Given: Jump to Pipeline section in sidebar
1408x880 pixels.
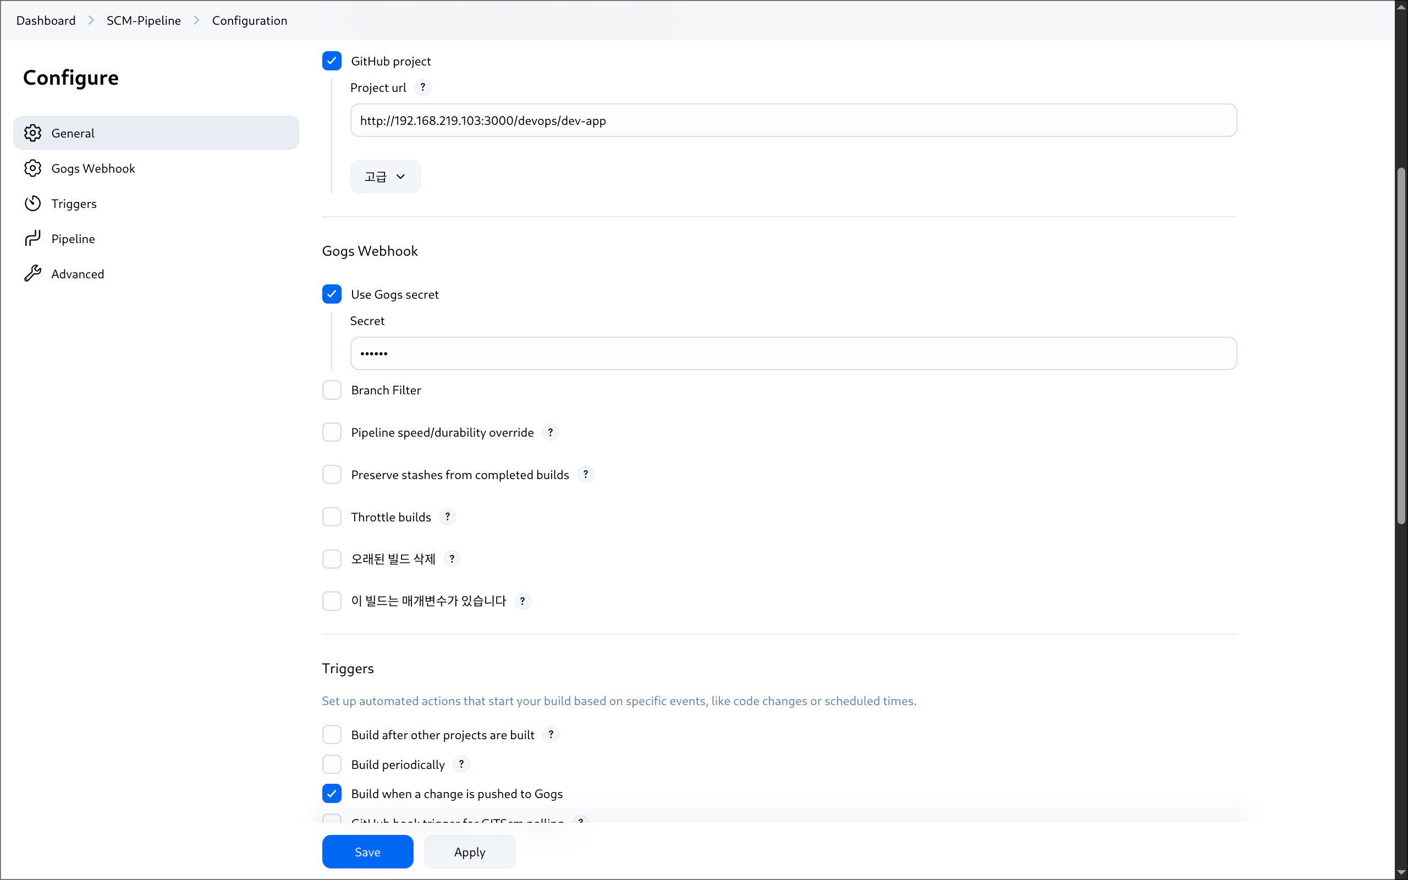Looking at the screenshot, I should [156, 239].
